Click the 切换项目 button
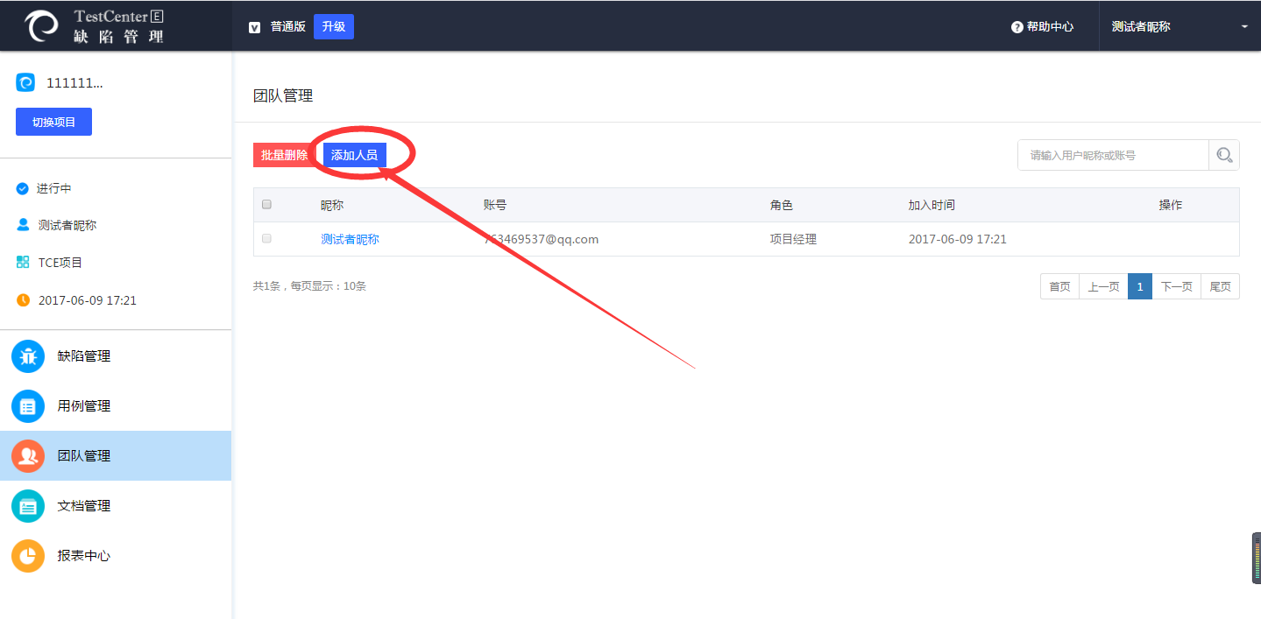 pos(53,123)
